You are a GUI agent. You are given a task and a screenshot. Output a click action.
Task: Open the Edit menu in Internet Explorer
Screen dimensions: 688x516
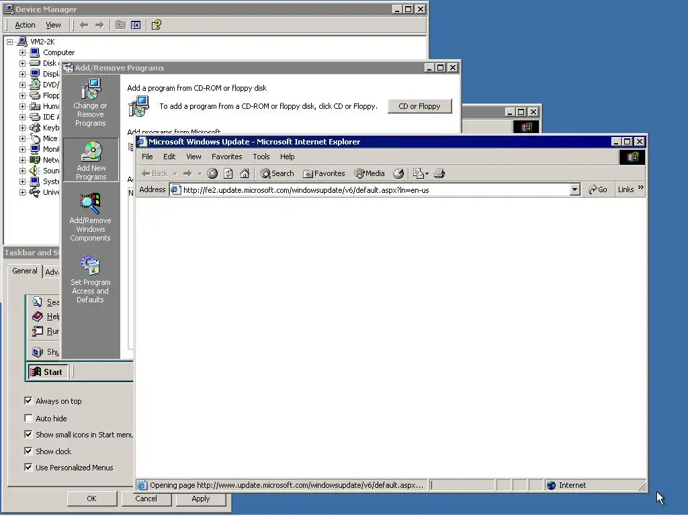click(169, 157)
